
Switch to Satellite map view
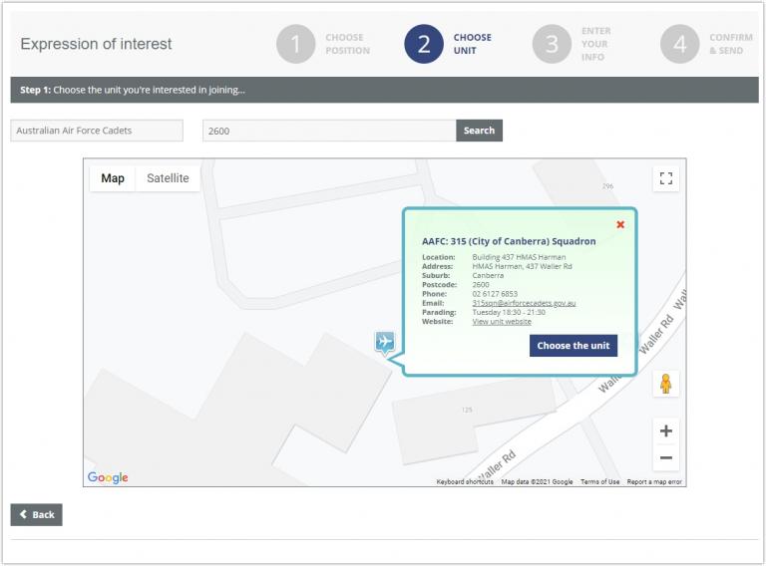point(168,178)
